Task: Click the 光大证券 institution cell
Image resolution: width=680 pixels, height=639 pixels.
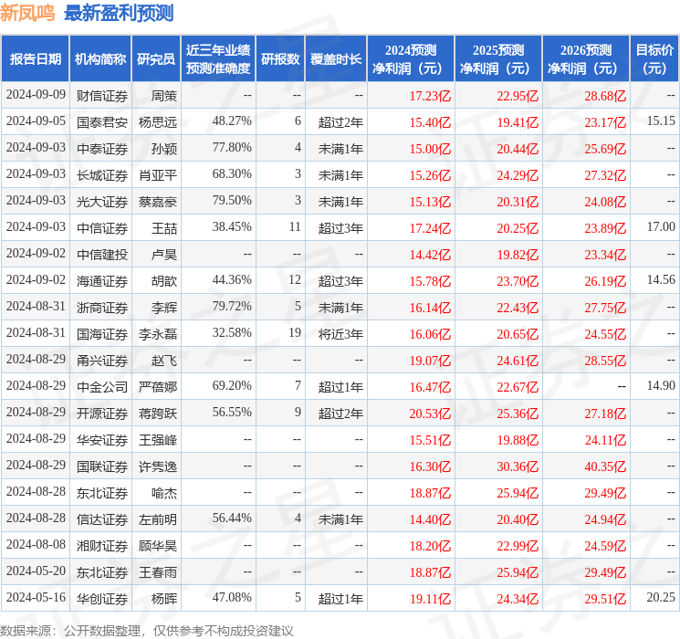Action: pos(102,202)
